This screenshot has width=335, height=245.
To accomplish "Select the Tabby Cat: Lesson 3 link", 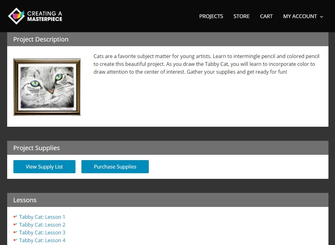I will click(x=42, y=233).
